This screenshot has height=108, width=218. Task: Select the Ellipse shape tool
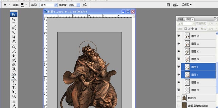coord(13,96)
